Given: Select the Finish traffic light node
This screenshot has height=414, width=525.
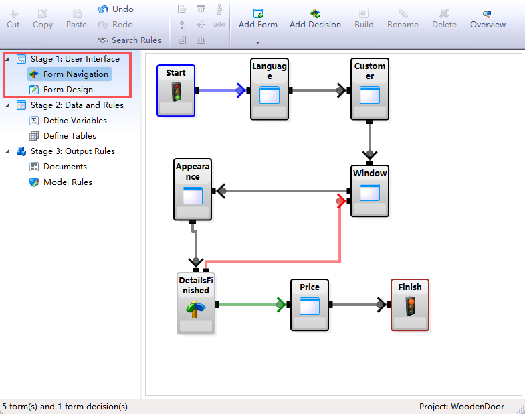Looking at the screenshot, I should (x=409, y=305).
